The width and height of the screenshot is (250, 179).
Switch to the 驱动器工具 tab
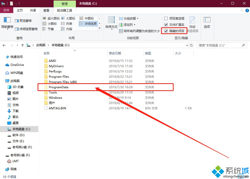pyautogui.click(x=65, y=10)
